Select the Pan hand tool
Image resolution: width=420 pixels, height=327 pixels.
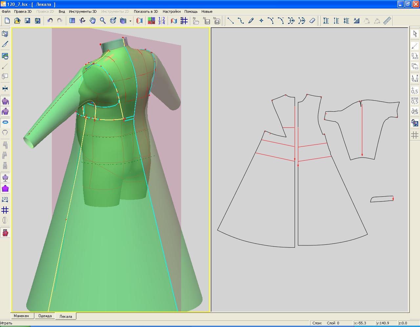(x=93, y=21)
